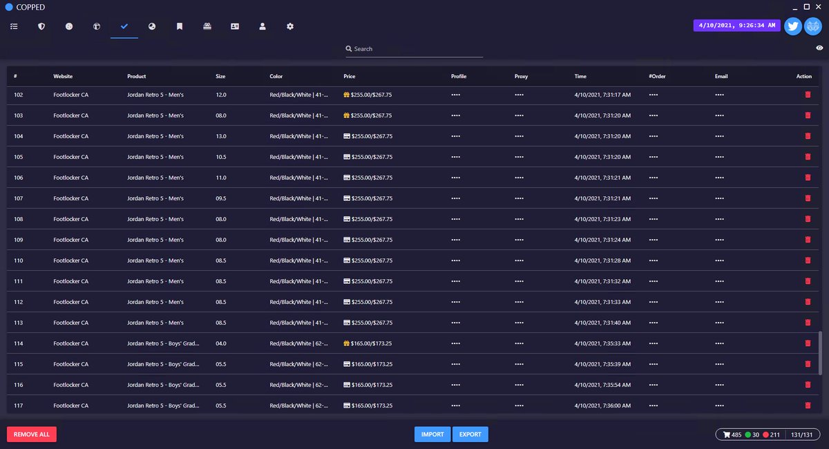829x449 pixels.
Task: Click the red failed count 211
Action: click(x=772, y=435)
